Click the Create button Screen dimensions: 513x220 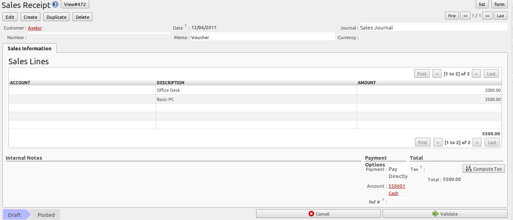click(30, 17)
